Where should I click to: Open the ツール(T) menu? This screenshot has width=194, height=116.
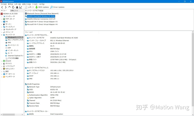pyautogui.click(x=35, y=4)
